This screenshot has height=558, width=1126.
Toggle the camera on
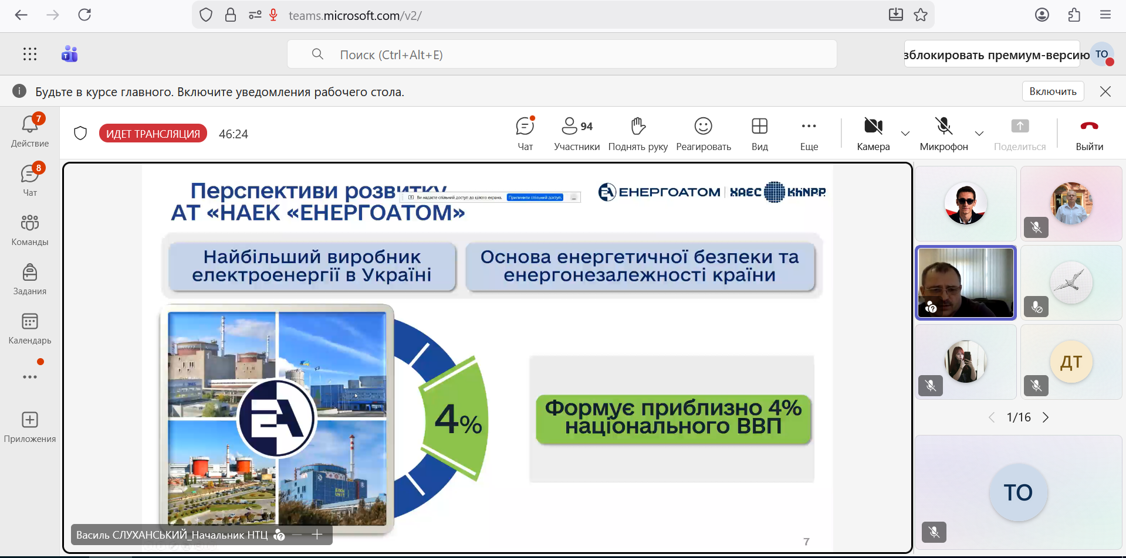[x=873, y=134]
